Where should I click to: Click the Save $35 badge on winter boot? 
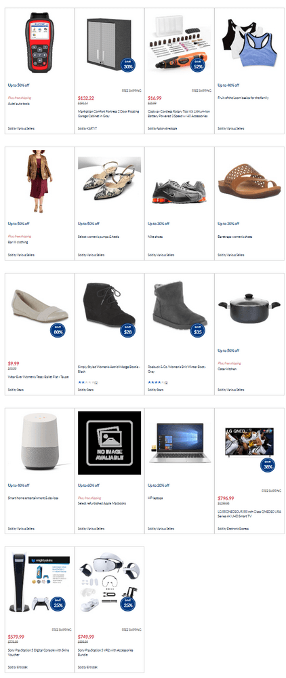tap(198, 330)
